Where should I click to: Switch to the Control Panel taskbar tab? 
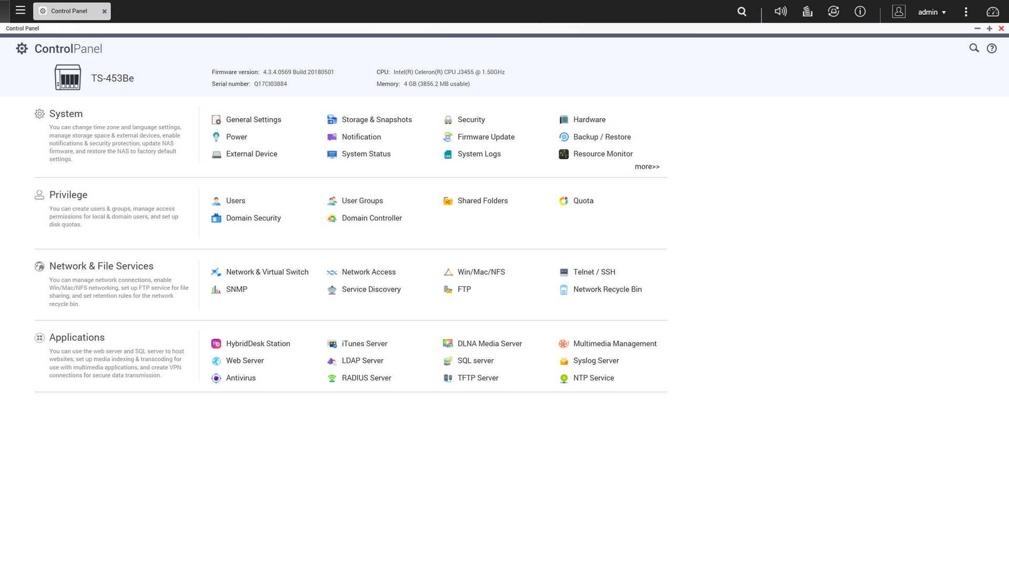tap(69, 11)
